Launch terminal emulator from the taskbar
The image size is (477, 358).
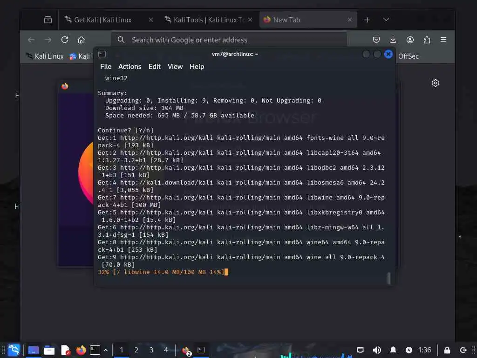click(95, 350)
